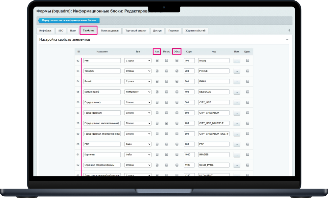Toggle multiple checkbox for E-mail row

167,81
